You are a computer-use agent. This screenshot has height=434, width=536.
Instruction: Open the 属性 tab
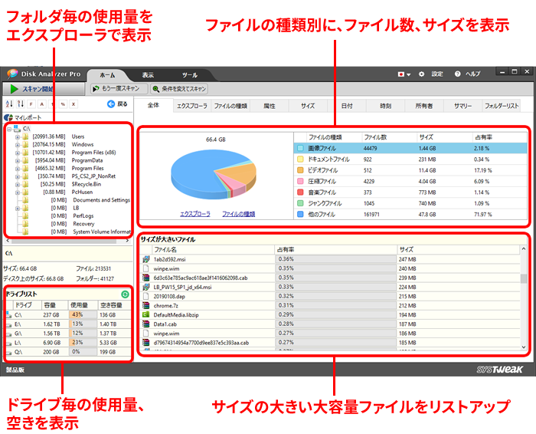(270, 106)
